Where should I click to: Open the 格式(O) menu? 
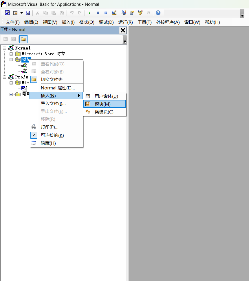click(87, 22)
